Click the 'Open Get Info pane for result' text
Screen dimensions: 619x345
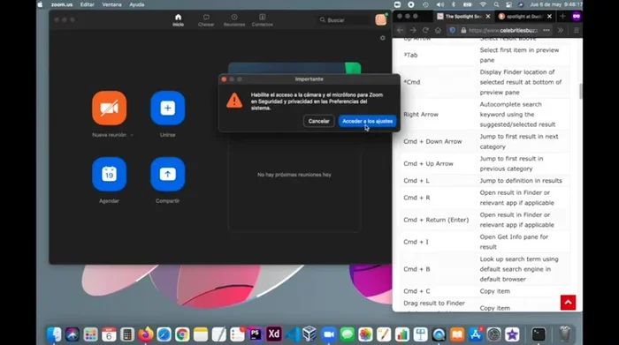(514, 242)
